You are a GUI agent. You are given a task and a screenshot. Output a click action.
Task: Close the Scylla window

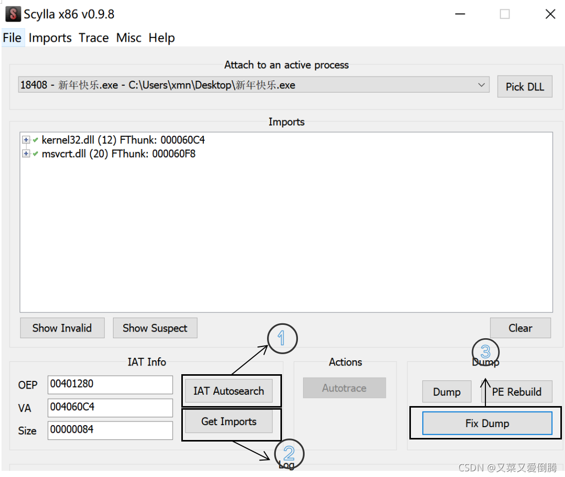click(550, 14)
